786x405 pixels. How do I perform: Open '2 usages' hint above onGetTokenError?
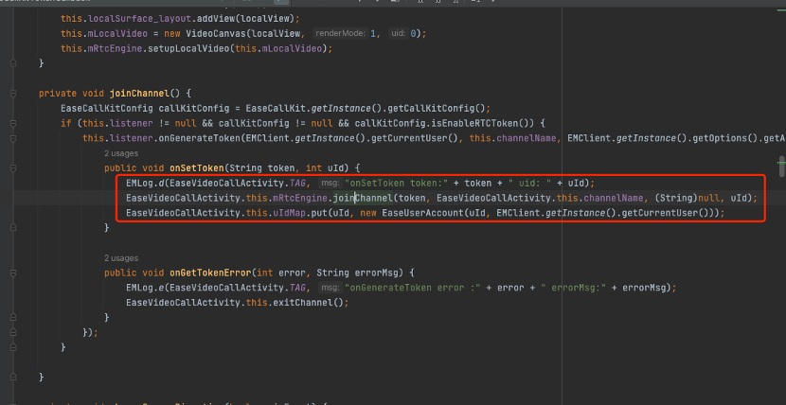click(121, 258)
